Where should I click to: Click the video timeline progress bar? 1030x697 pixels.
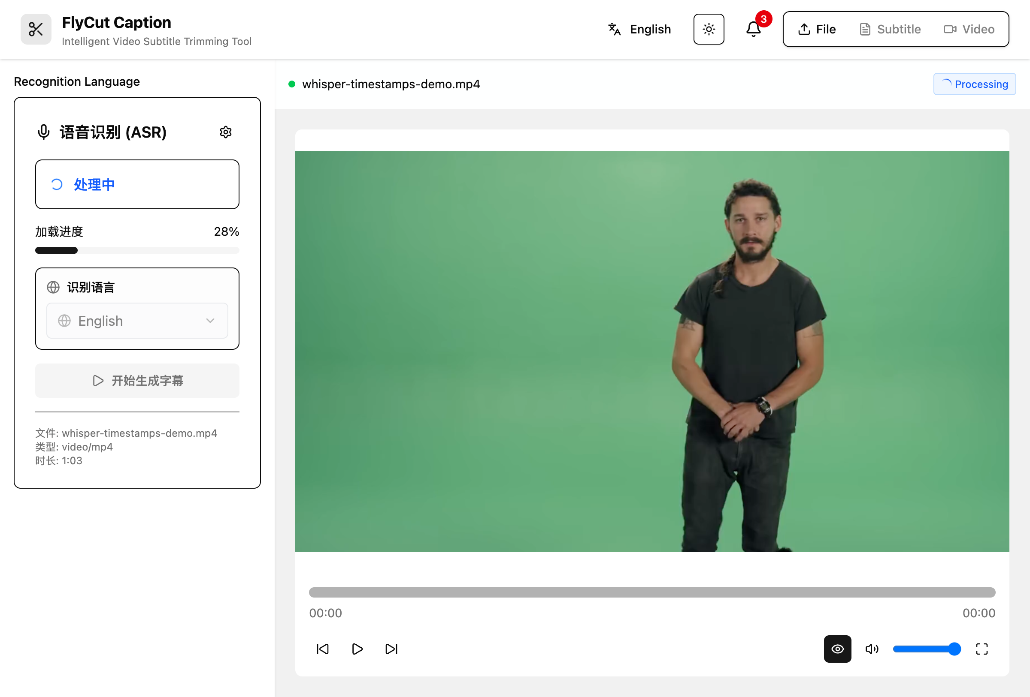(x=652, y=592)
